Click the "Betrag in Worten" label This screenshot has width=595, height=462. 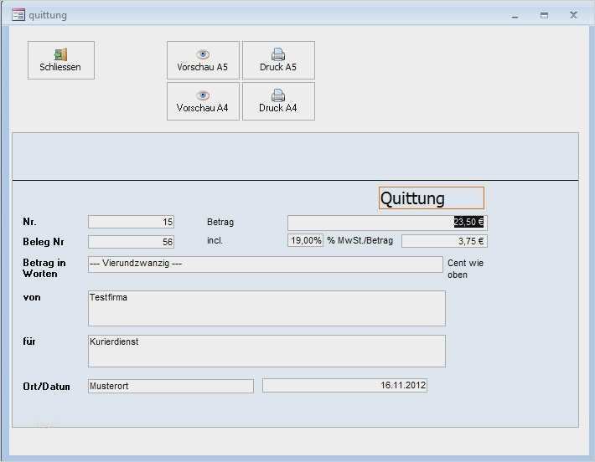point(44,269)
